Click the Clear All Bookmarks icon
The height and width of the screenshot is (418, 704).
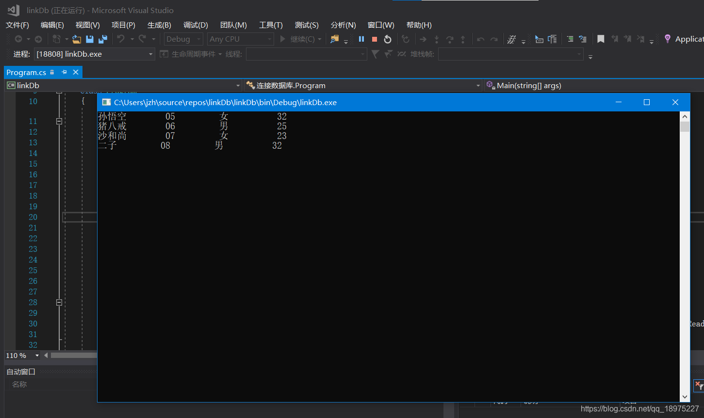[641, 39]
